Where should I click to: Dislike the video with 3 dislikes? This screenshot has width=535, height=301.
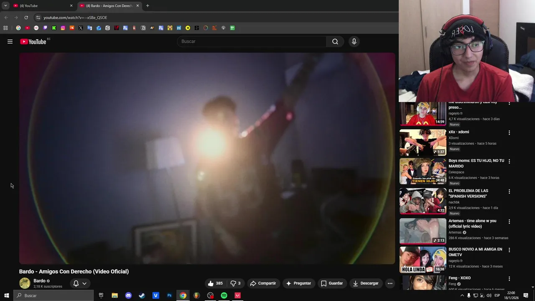pos(235,283)
